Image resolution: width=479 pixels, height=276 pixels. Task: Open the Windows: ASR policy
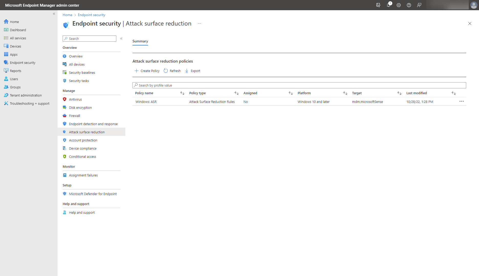146,102
